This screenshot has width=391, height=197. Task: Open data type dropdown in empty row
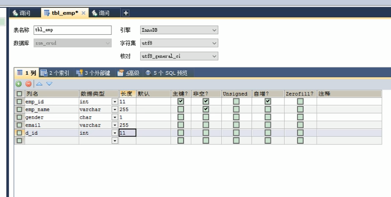(x=114, y=140)
